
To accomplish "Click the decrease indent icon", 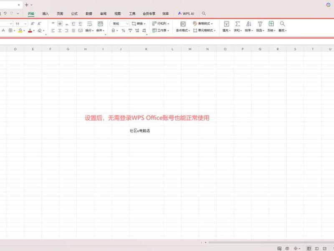I will pyautogui.click(x=73, y=24).
